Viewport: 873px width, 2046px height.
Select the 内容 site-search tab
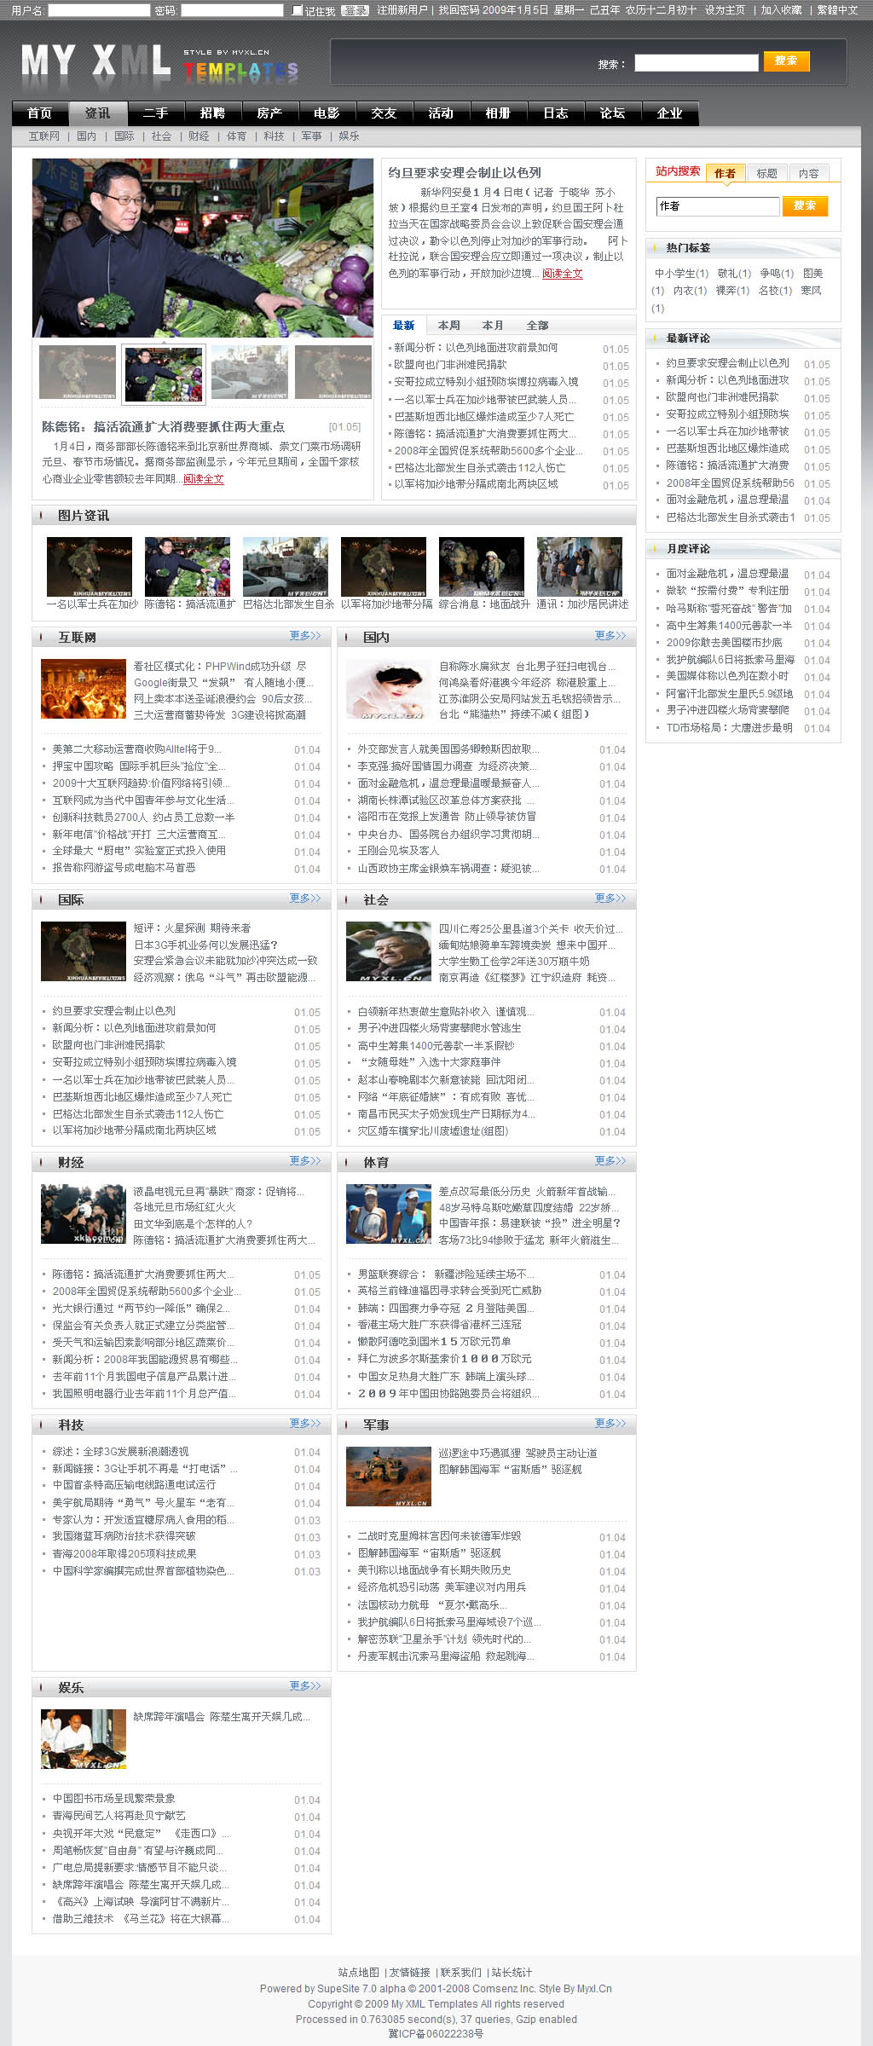coord(808,173)
